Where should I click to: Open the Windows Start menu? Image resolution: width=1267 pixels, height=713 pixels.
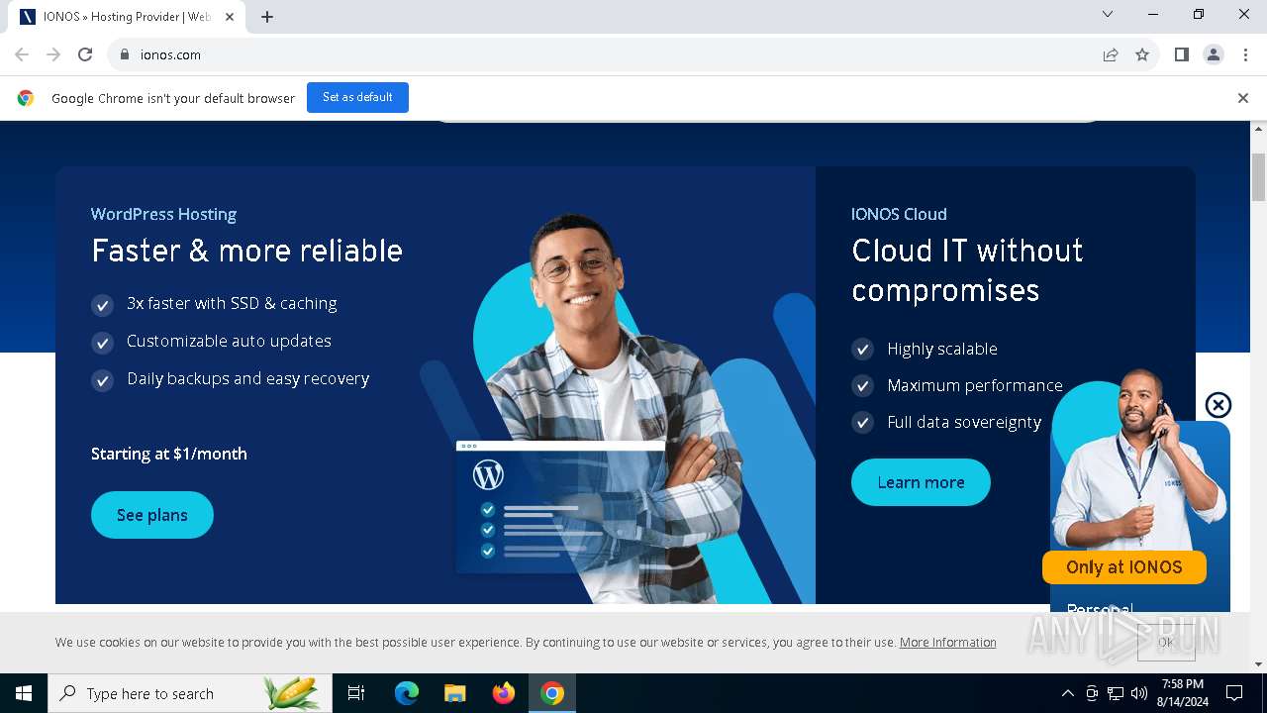click(24, 693)
